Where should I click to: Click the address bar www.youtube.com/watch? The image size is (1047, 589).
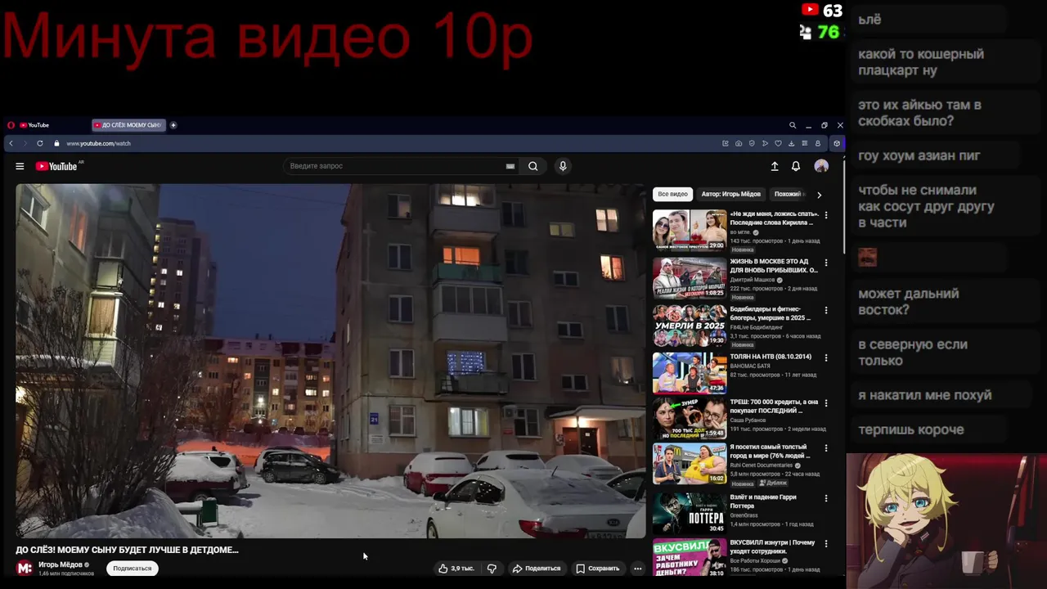pyautogui.click(x=98, y=143)
